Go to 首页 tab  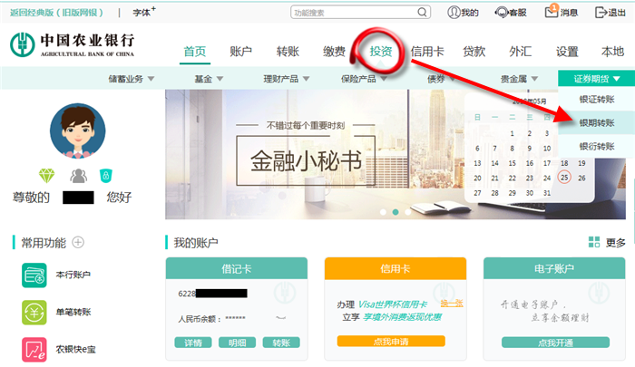(195, 52)
